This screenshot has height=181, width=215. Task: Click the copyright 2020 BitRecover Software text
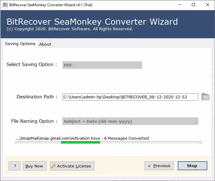70,29
